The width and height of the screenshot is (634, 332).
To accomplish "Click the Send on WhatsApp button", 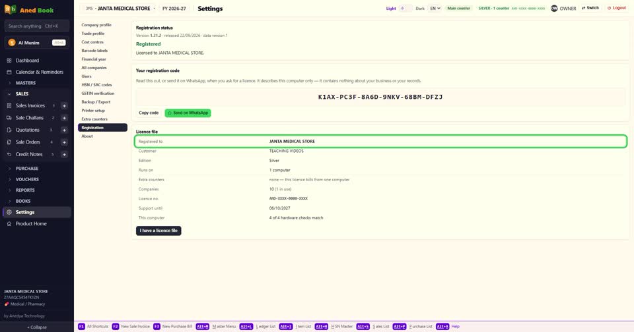I will point(188,113).
